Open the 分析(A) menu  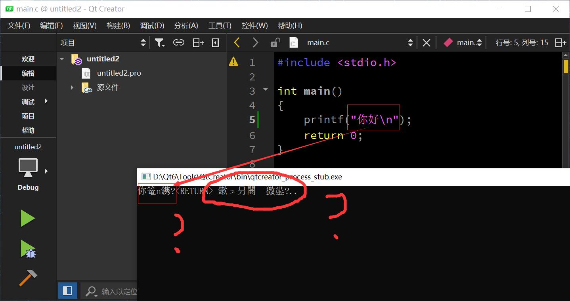click(186, 26)
